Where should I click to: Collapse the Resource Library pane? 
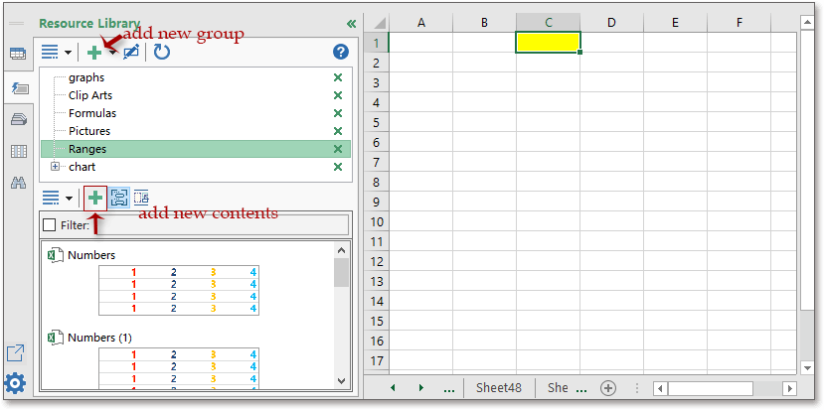(351, 24)
